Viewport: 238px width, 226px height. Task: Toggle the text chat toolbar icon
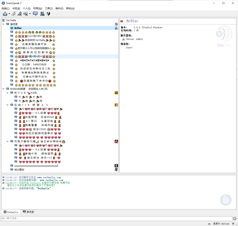click(x=35, y=14)
